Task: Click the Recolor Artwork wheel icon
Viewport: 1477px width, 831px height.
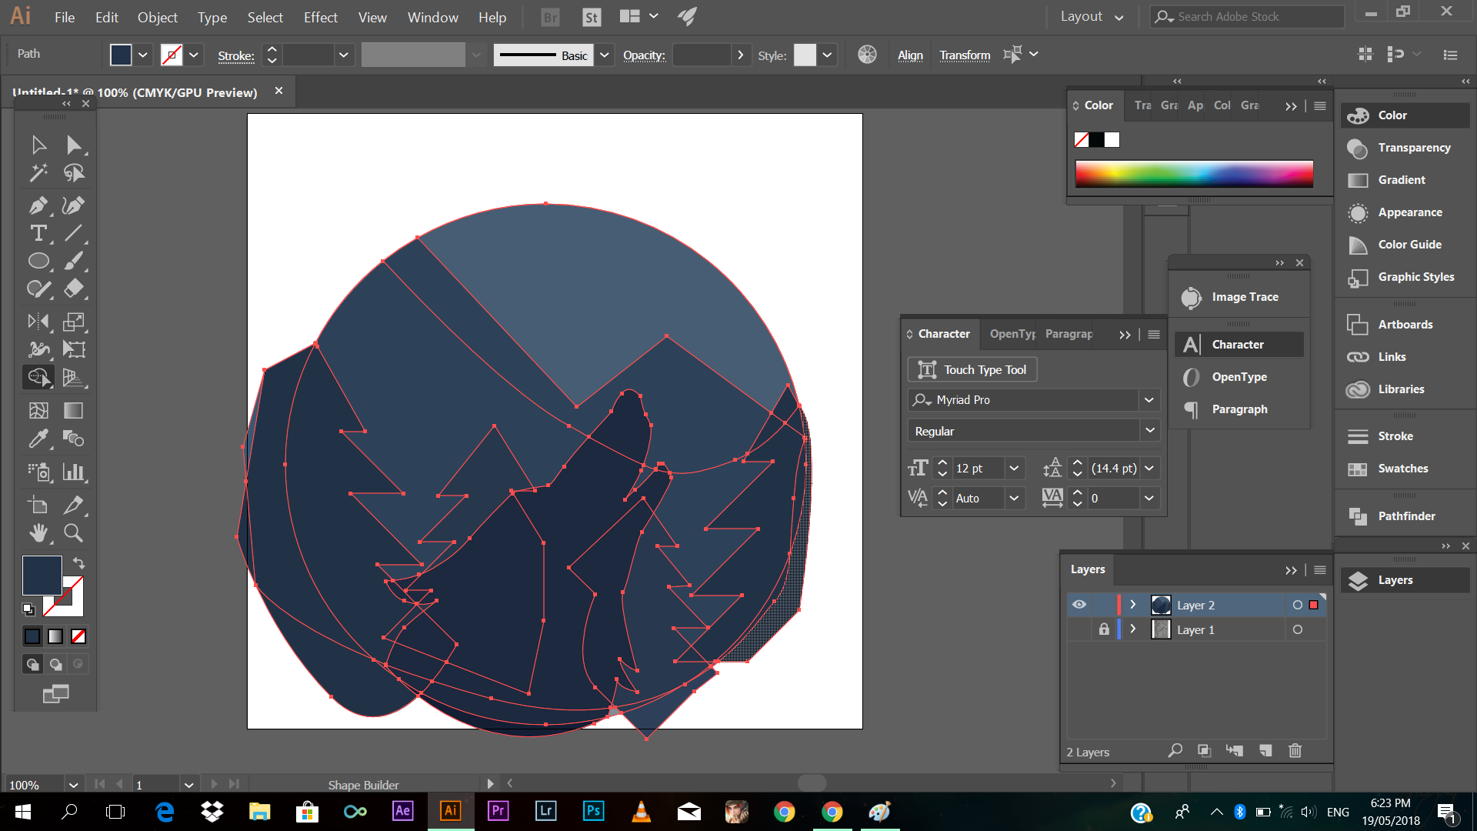Action: [x=867, y=55]
